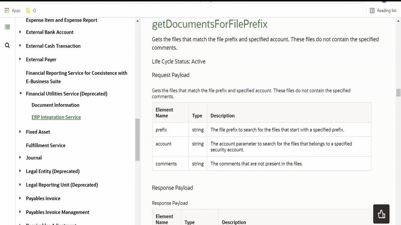401x225 pixels.
Task: Open the ERP Integration Service link
Action: tap(56, 117)
